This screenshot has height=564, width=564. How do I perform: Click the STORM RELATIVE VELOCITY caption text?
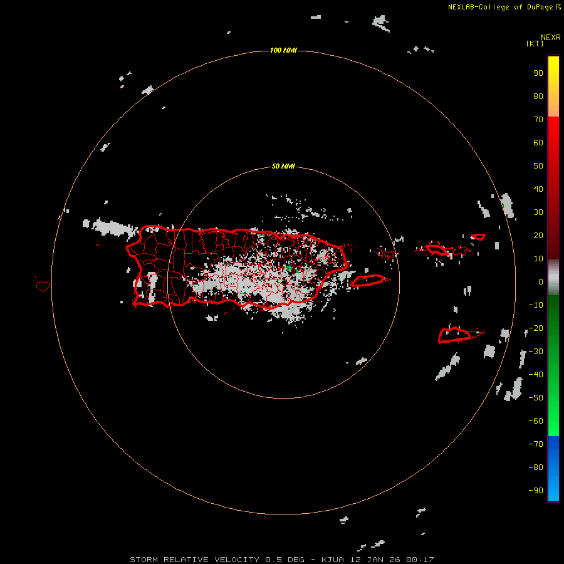(x=194, y=560)
